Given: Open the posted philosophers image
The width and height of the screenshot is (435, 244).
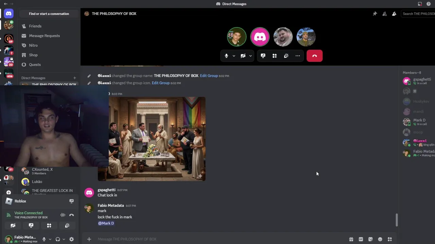Looking at the screenshot, I should click(152, 139).
